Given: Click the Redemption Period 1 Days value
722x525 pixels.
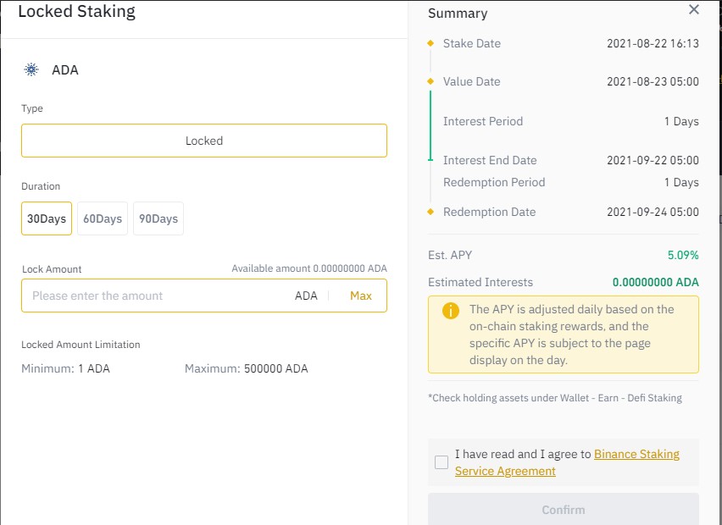Looking at the screenshot, I should (681, 182).
